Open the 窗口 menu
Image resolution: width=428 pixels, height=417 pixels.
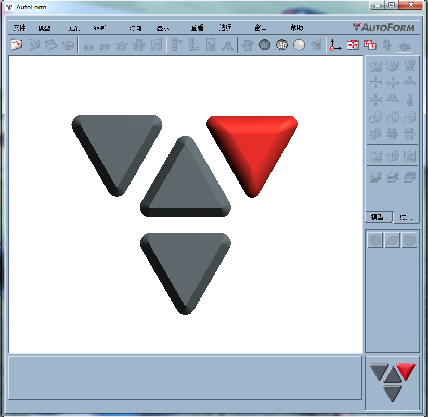point(261,28)
